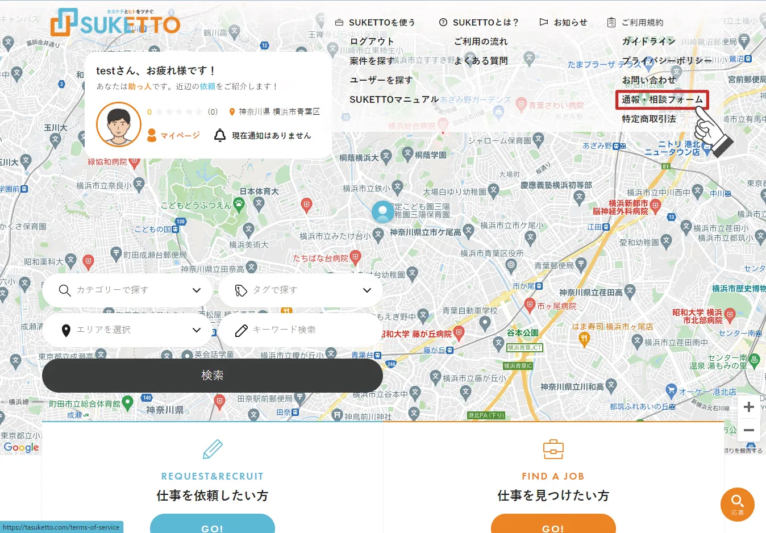766x533 pixels.
Task: Open the よくある質問 link
Action: click(481, 61)
